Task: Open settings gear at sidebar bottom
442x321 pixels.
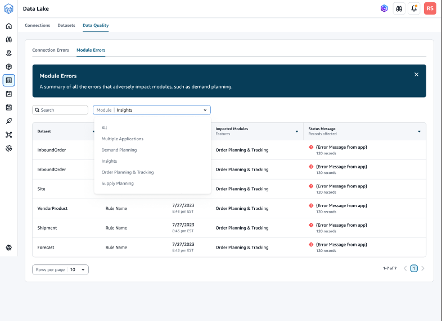Action: click(x=8, y=247)
